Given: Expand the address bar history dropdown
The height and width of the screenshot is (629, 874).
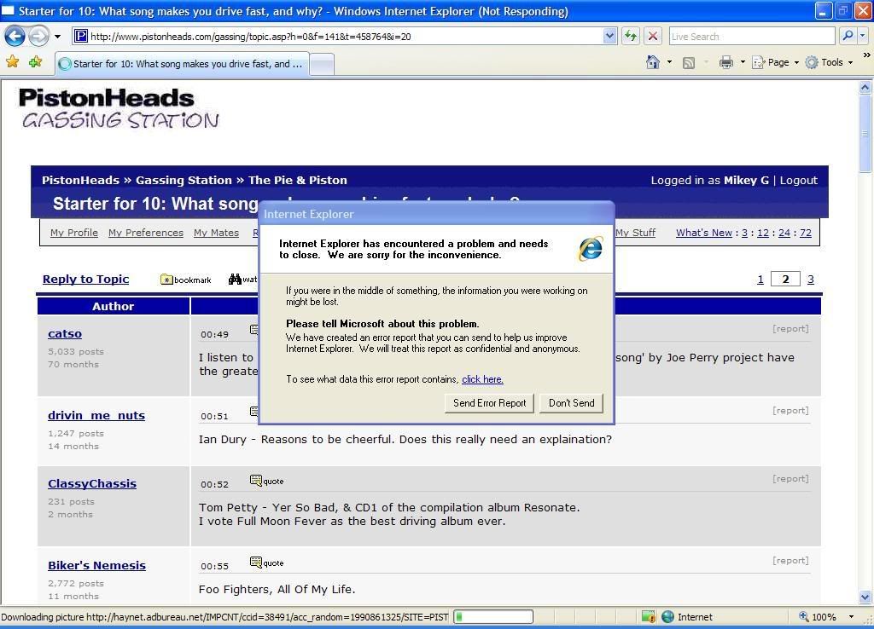Looking at the screenshot, I should [x=609, y=37].
